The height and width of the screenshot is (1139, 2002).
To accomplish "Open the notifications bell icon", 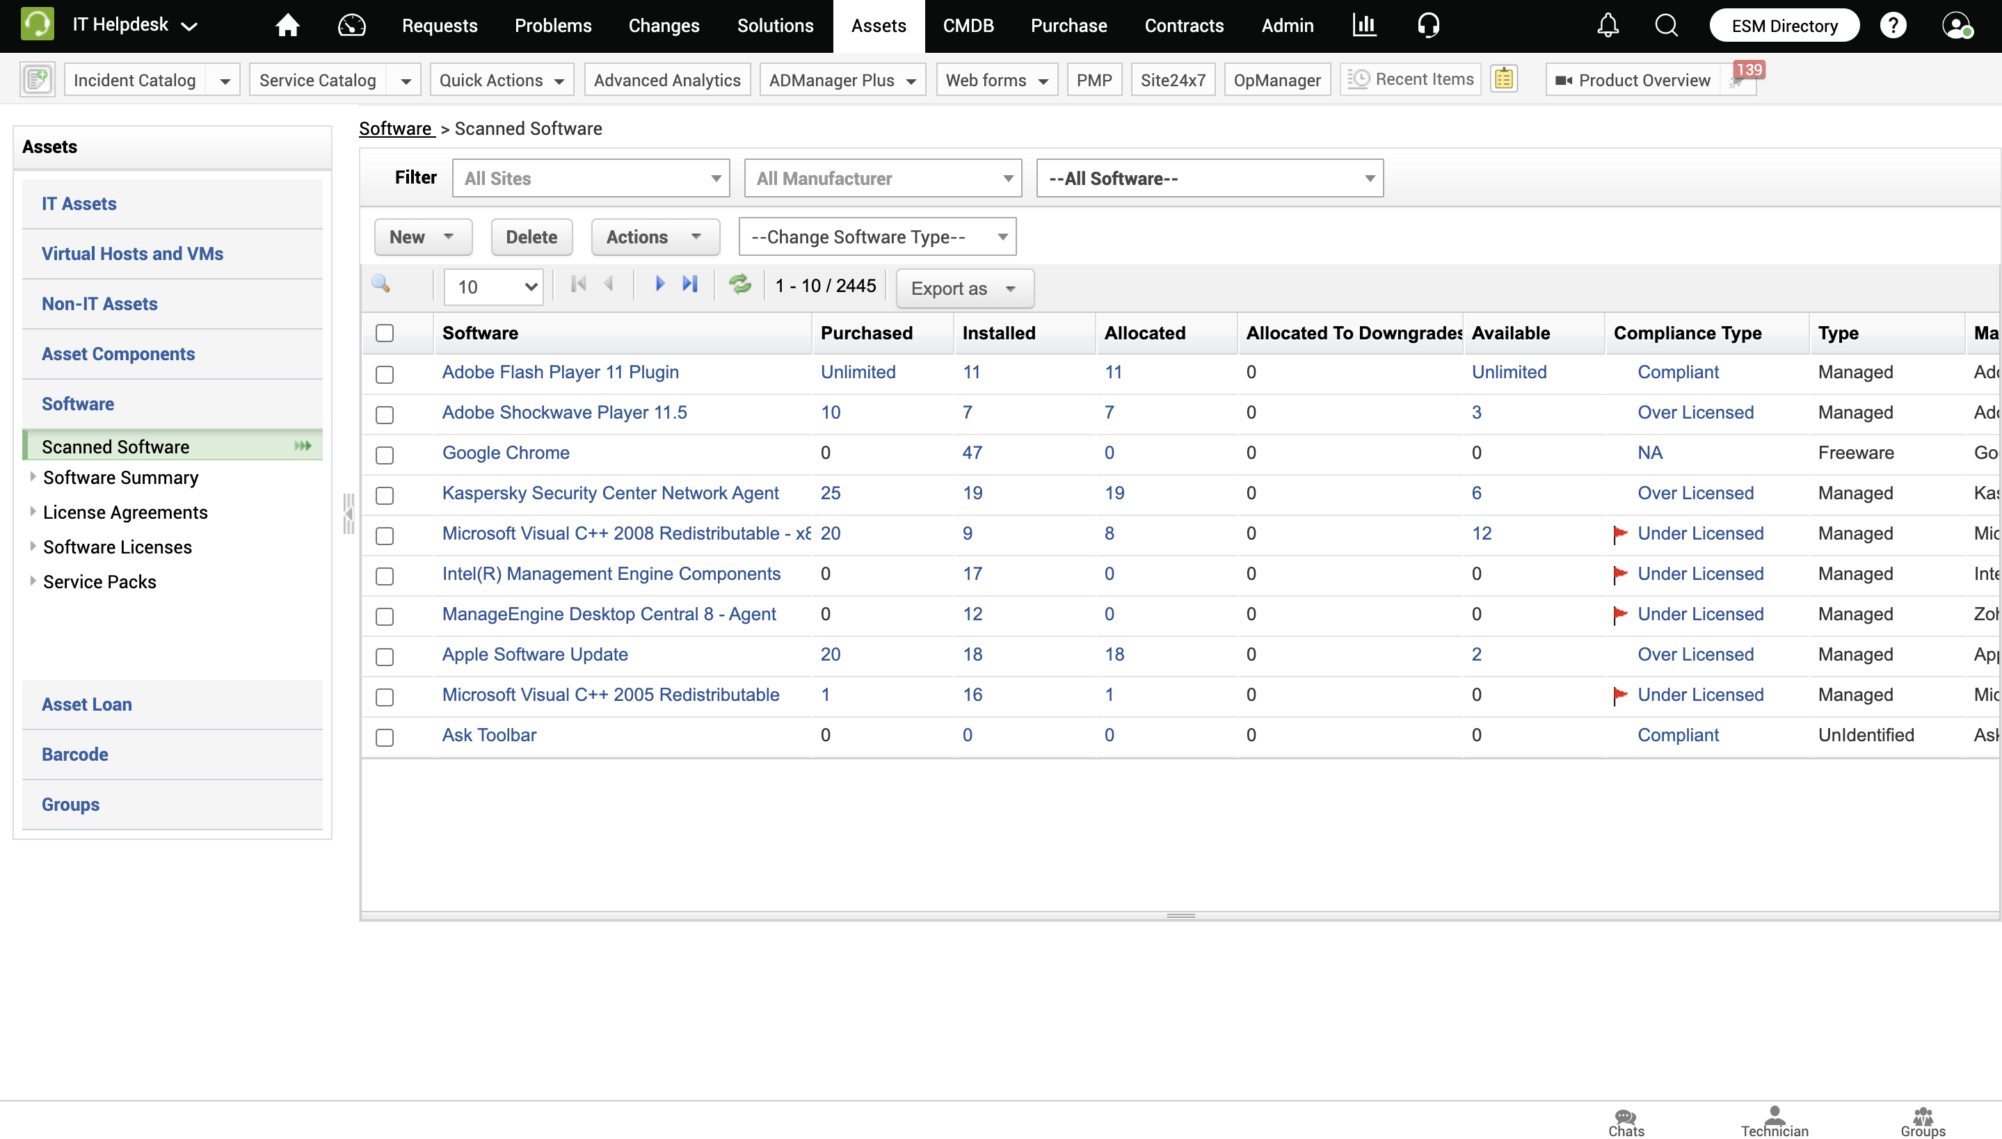I will [x=1607, y=26].
